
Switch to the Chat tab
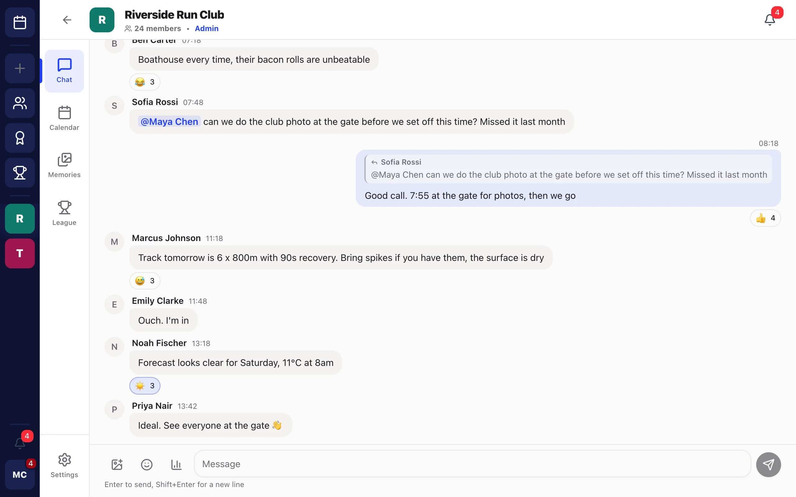pos(64,71)
